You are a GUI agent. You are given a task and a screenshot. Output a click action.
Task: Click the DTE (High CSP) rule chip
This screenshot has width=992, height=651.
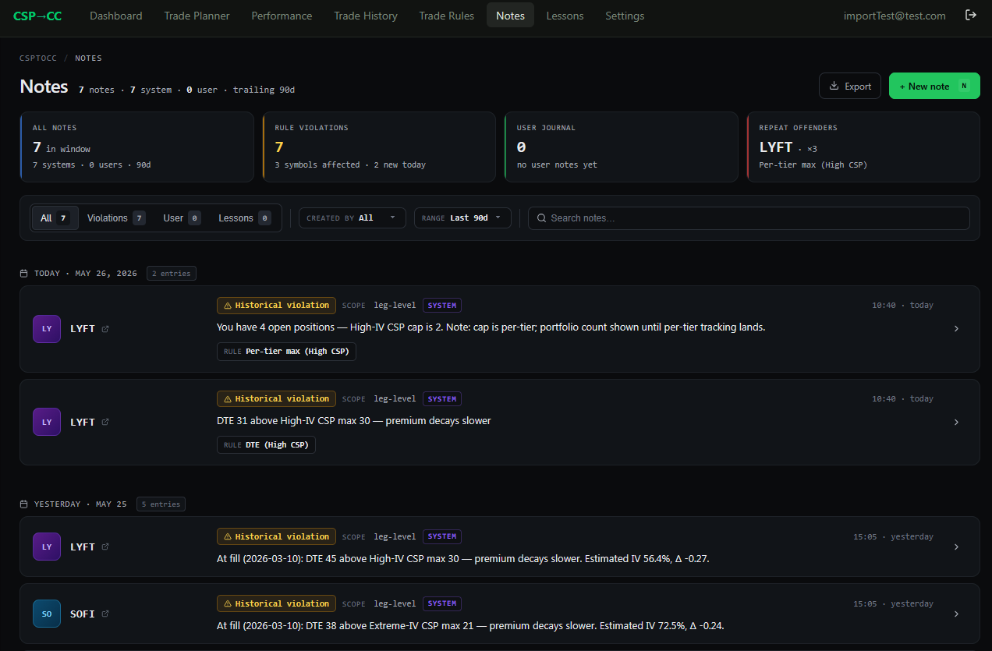(x=266, y=445)
